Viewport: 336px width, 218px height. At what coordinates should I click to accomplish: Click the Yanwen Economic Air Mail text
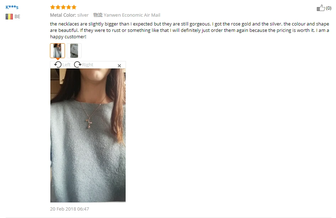[x=132, y=15]
